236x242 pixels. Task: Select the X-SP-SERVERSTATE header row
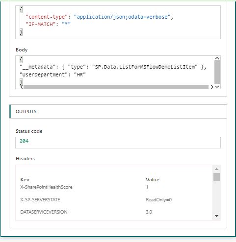pos(114,199)
